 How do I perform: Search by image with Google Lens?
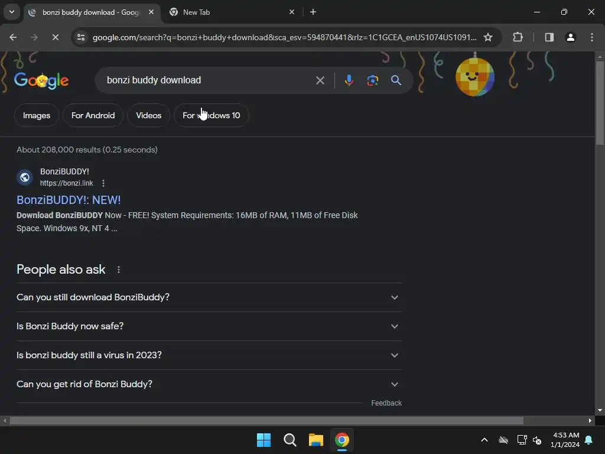point(372,80)
